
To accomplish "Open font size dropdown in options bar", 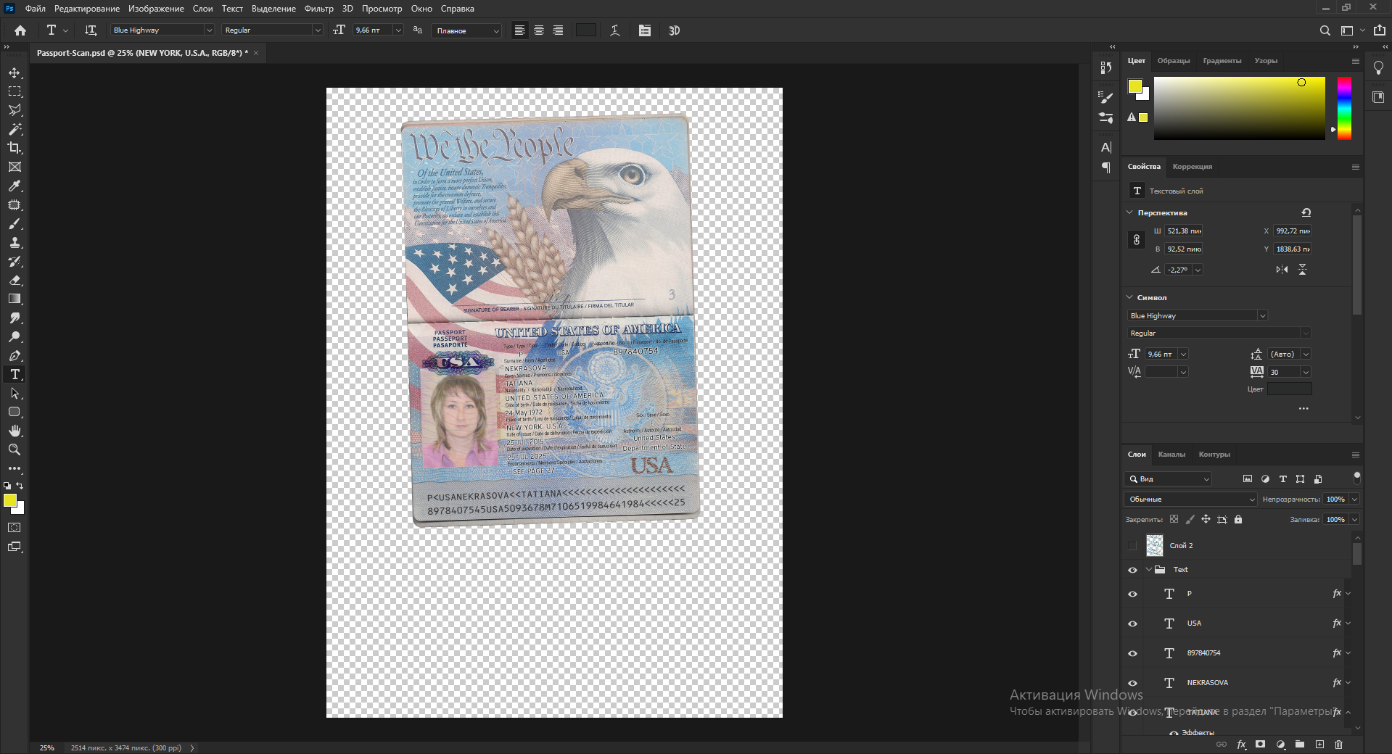I will pyautogui.click(x=398, y=30).
